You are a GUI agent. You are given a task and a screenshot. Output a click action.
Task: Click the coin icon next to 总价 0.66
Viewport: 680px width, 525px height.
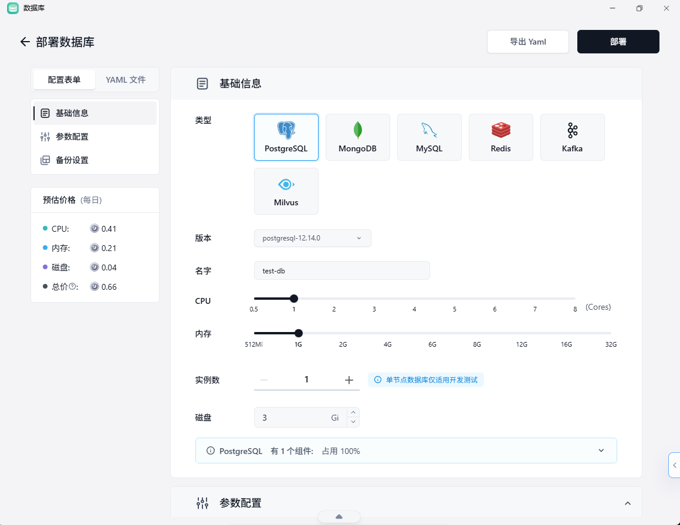pos(94,287)
